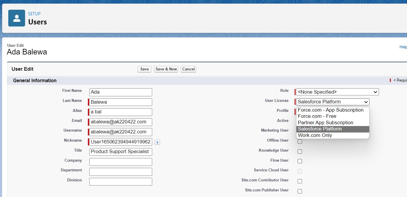
Task: Choose the highlighted Salesforce Platform option
Action: pyautogui.click(x=320, y=129)
